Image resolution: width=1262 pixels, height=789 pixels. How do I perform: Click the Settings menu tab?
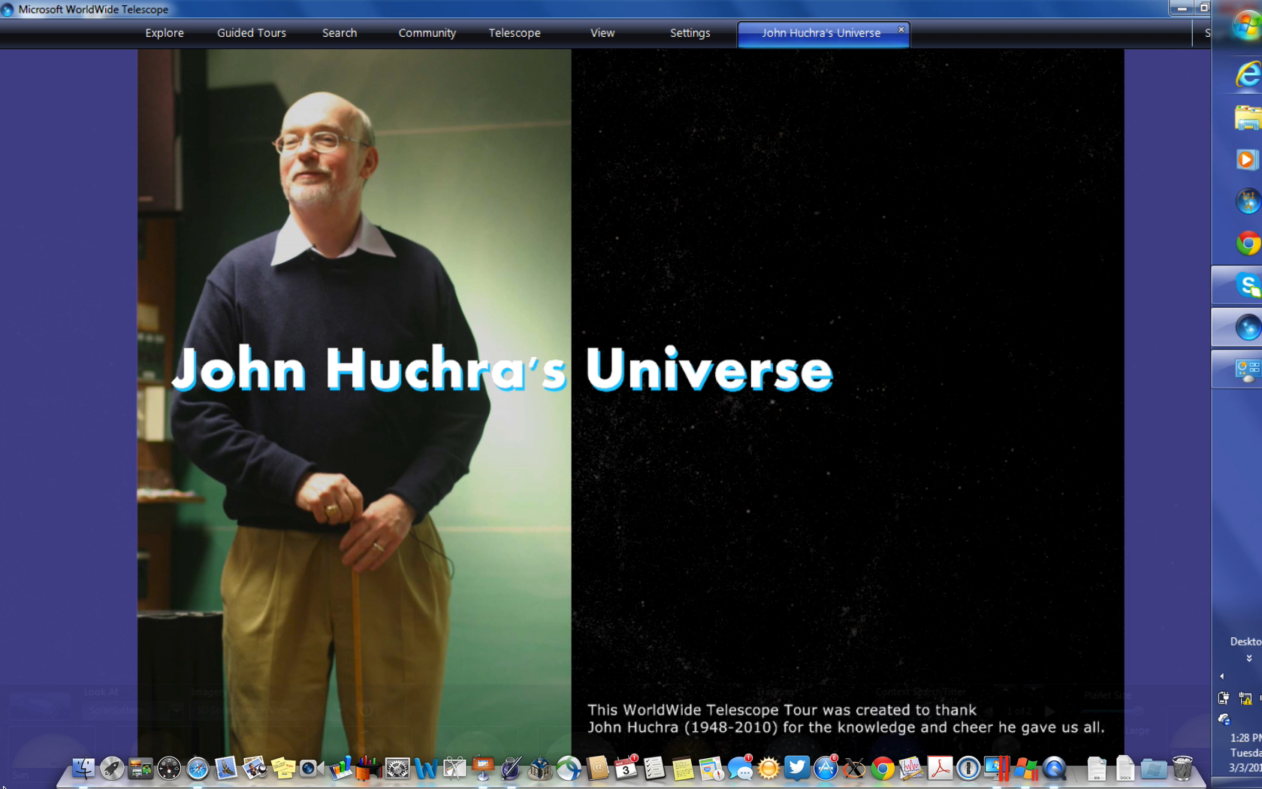690,33
